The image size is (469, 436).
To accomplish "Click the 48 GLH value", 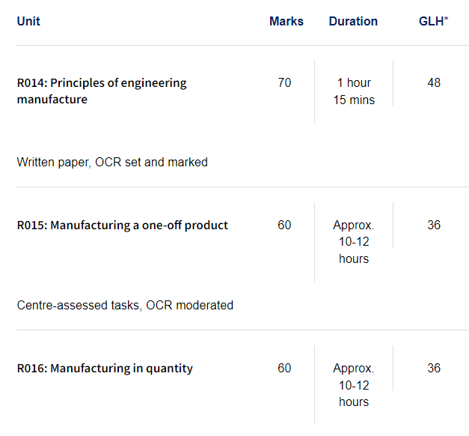I will (434, 82).
